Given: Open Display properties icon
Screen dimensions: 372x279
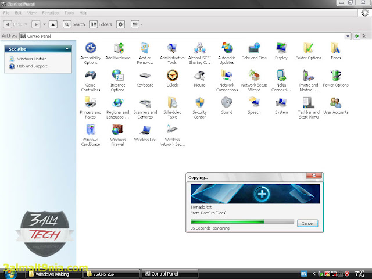Looking at the screenshot, I should [x=281, y=51].
